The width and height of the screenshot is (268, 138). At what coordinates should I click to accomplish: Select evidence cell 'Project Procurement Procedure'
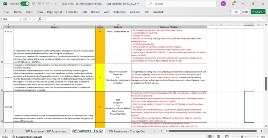coord(118,77)
